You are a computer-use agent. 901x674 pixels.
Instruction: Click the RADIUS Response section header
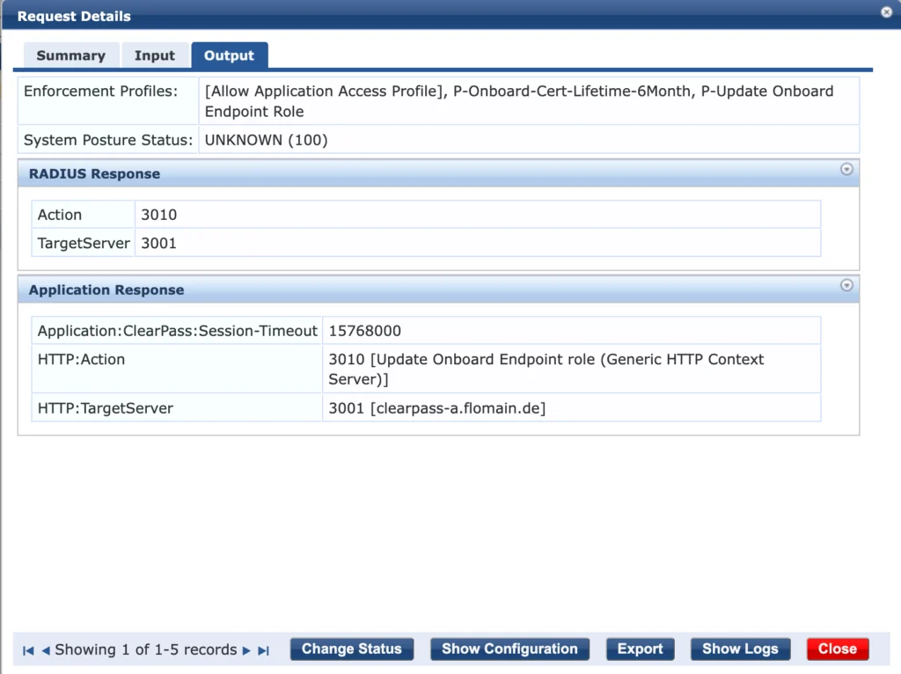click(94, 173)
